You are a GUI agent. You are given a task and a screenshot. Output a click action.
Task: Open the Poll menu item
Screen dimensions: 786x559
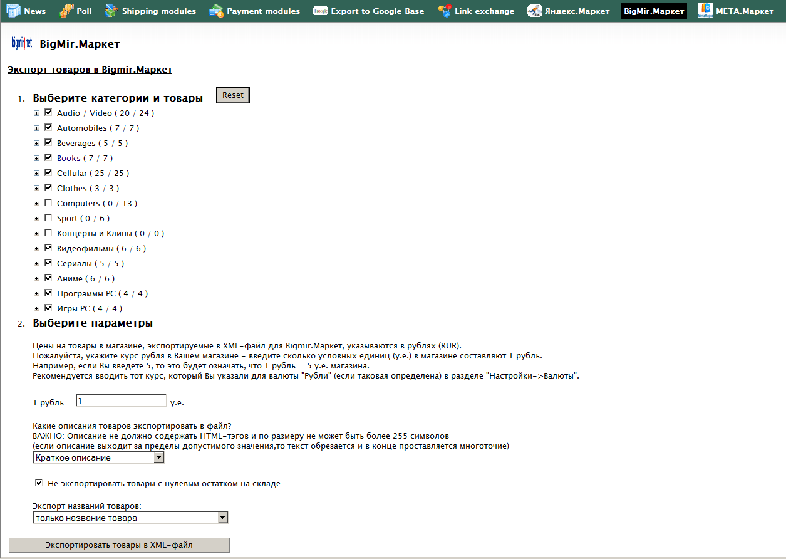(x=85, y=11)
